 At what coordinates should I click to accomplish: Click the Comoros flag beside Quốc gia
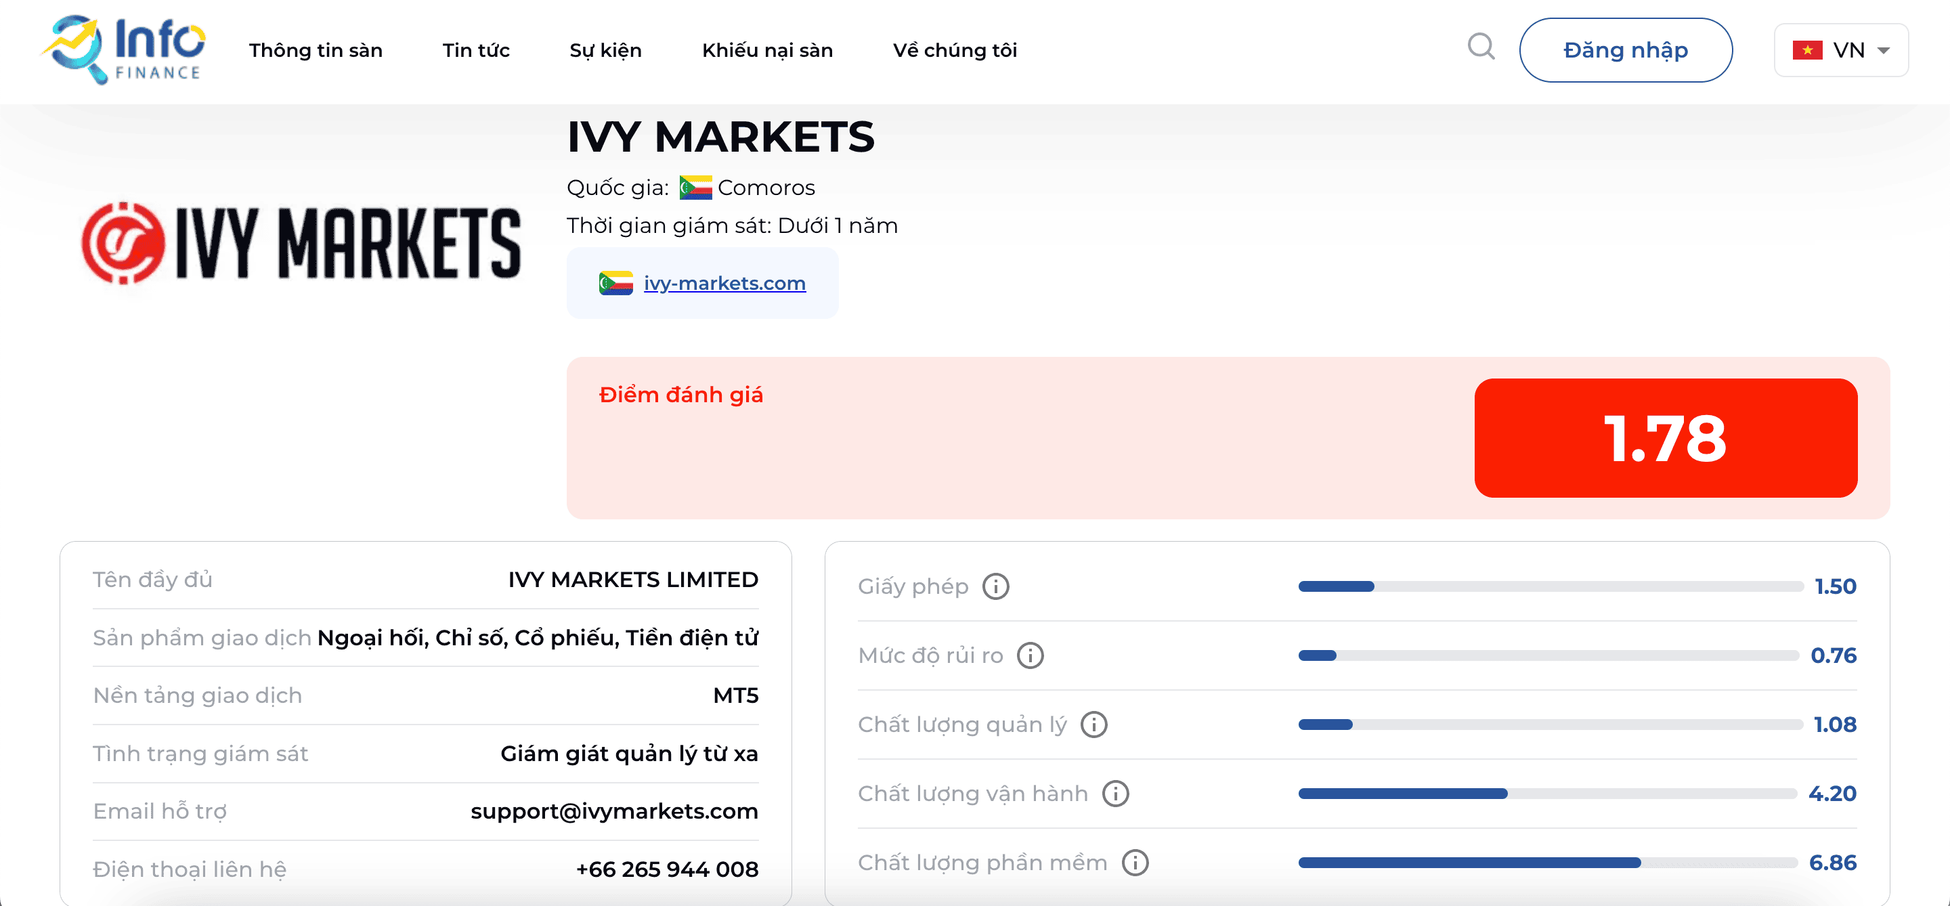tap(695, 187)
